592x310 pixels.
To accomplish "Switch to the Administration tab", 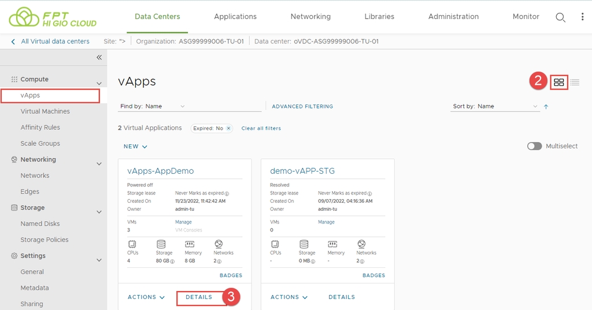I will pyautogui.click(x=453, y=17).
